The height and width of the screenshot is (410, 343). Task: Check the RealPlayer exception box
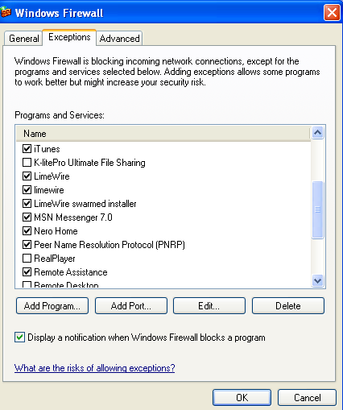[27, 258]
